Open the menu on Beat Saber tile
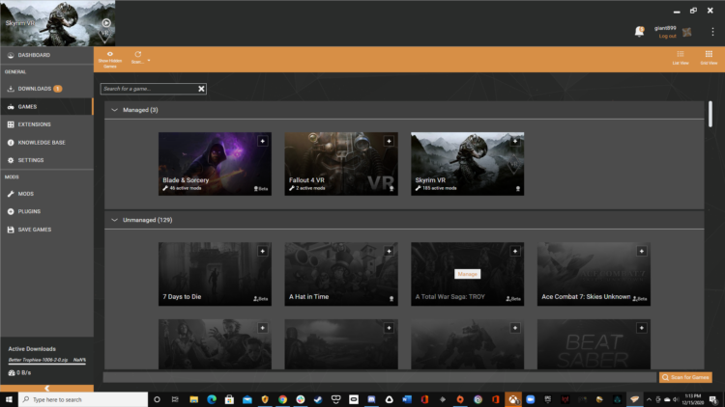Screen dimensions: 725x407 click(641, 328)
